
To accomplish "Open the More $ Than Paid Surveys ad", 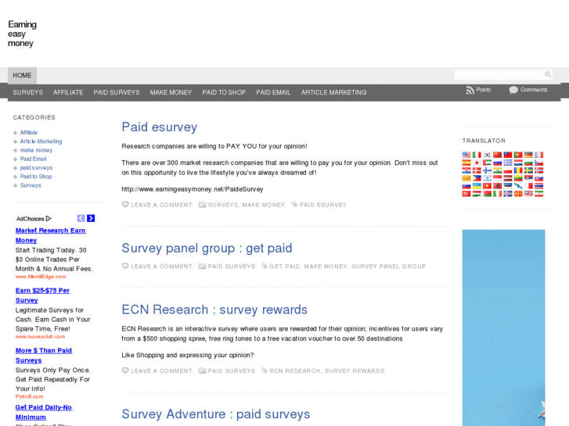I will [44, 356].
